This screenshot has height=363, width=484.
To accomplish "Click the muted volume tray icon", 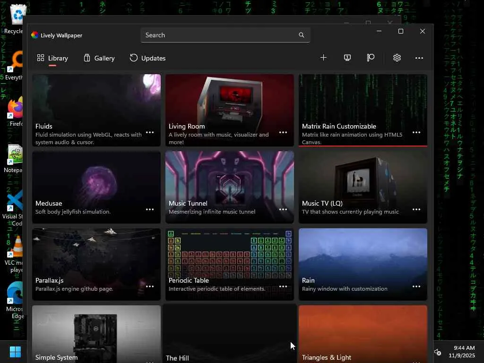I will (438, 352).
